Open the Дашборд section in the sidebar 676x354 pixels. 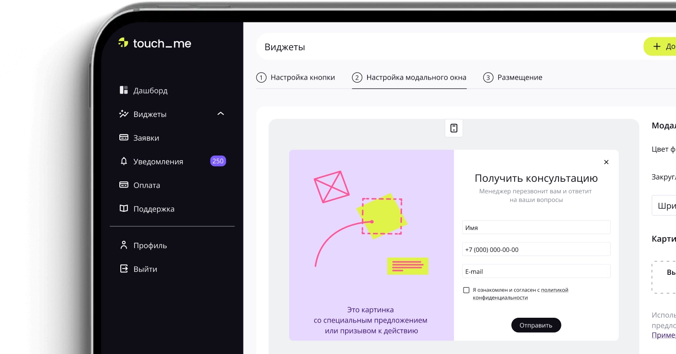[150, 90]
